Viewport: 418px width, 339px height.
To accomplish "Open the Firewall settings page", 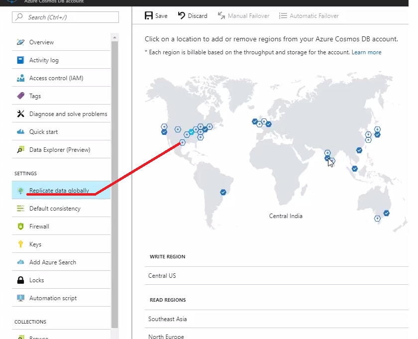I will [61, 226].
